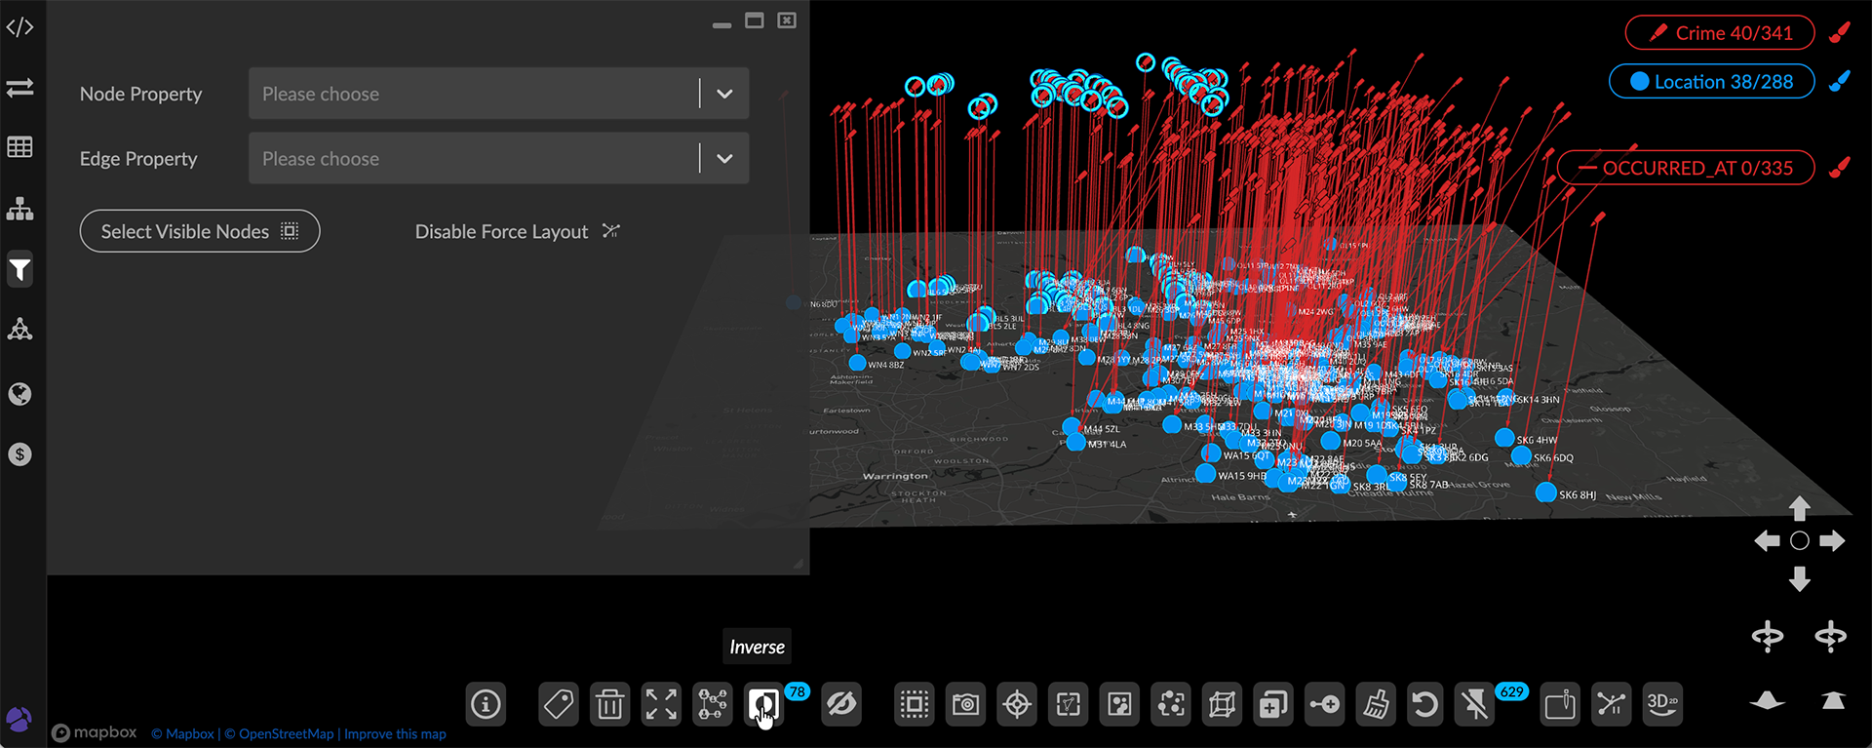Screen dimensions: 1872x748
Task: Open the Node Property dropdown
Action: point(498,94)
